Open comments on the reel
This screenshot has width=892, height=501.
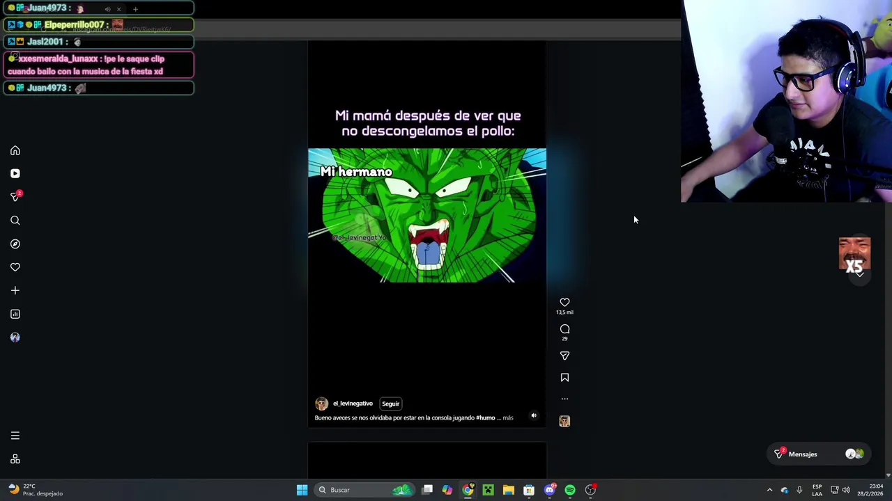[564, 328]
